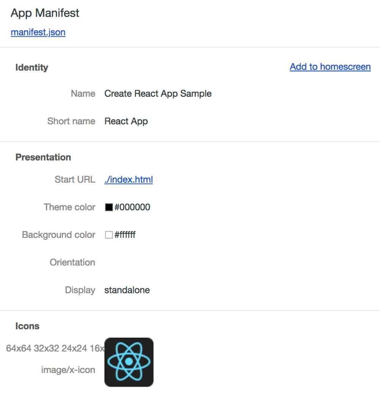The height and width of the screenshot is (396, 380).
Task: Select the name value Create React App Sample
Action: coord(158,94)
